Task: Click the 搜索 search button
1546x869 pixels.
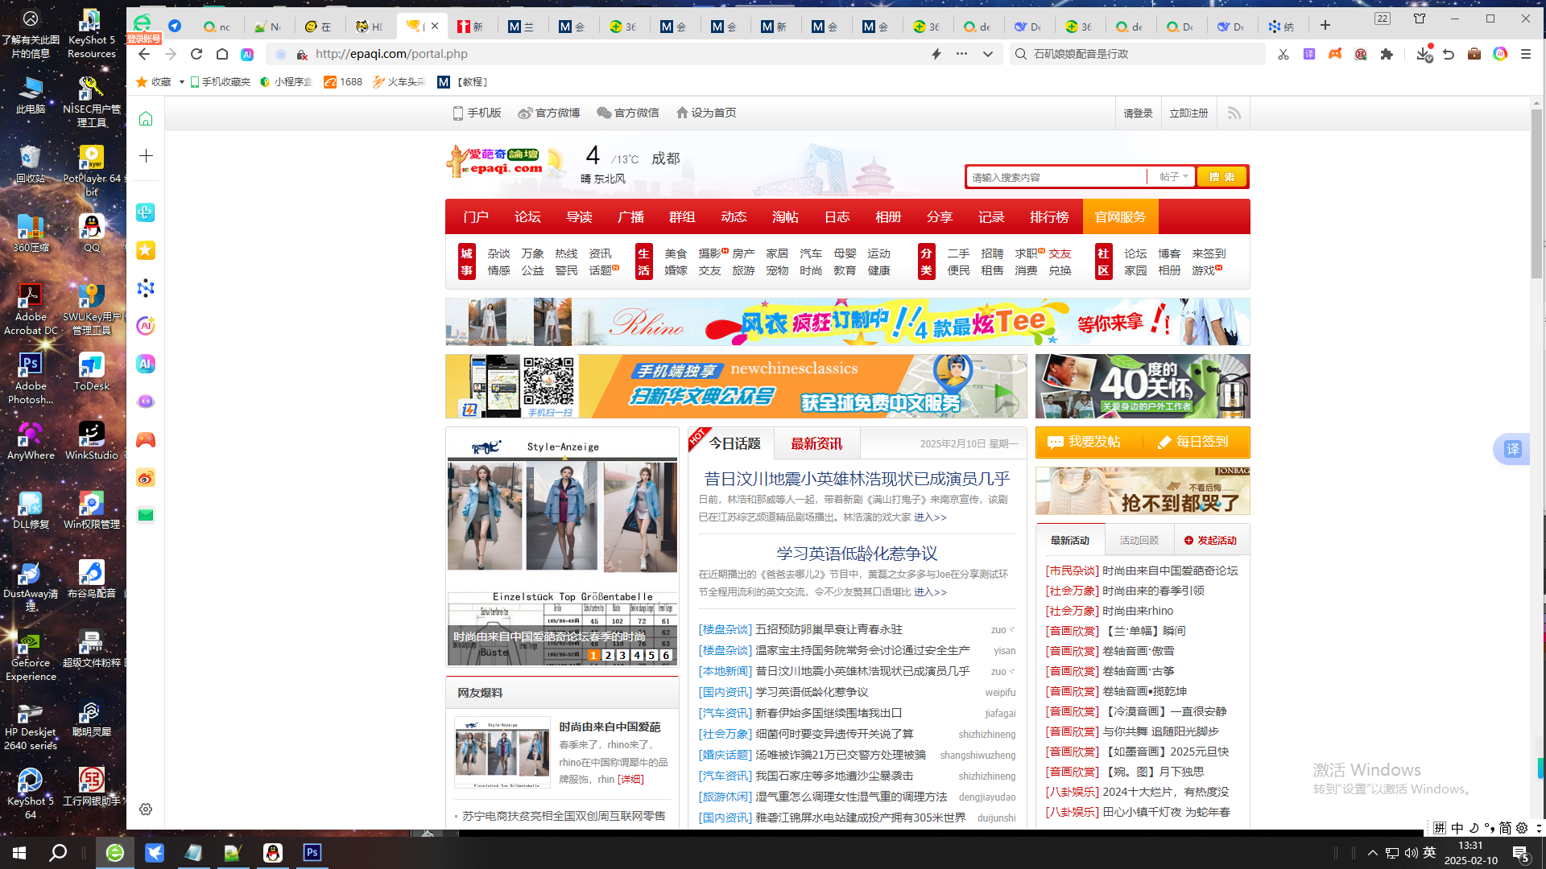Action: 1222,177
